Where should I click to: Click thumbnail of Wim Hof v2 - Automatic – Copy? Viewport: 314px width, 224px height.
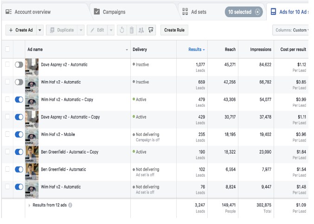pos(32,102)
